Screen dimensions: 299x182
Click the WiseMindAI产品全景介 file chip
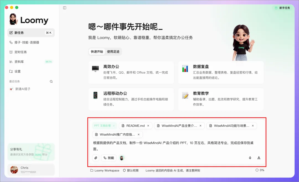[x=179, y=126]
